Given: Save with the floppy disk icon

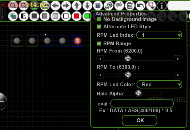Looking at the screenshot, I should tap(98, 6).
